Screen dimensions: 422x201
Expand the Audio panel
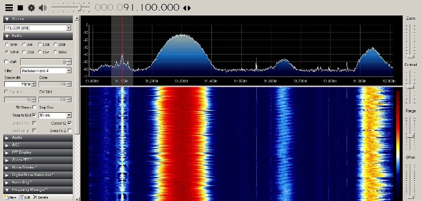tap(38, 138)
